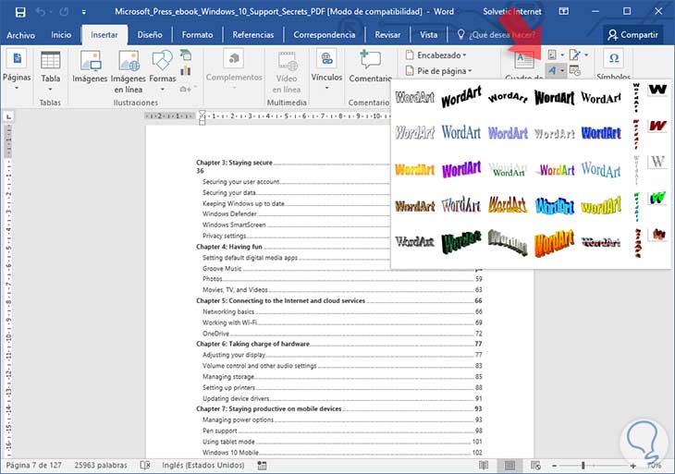Click the ribbon display options icon

563,12
